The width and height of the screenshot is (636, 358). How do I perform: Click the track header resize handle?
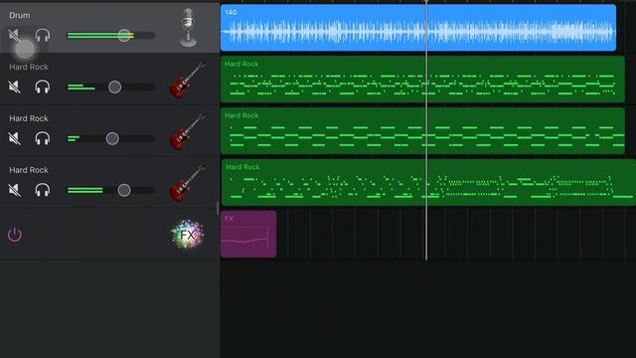tap(218, 208)
